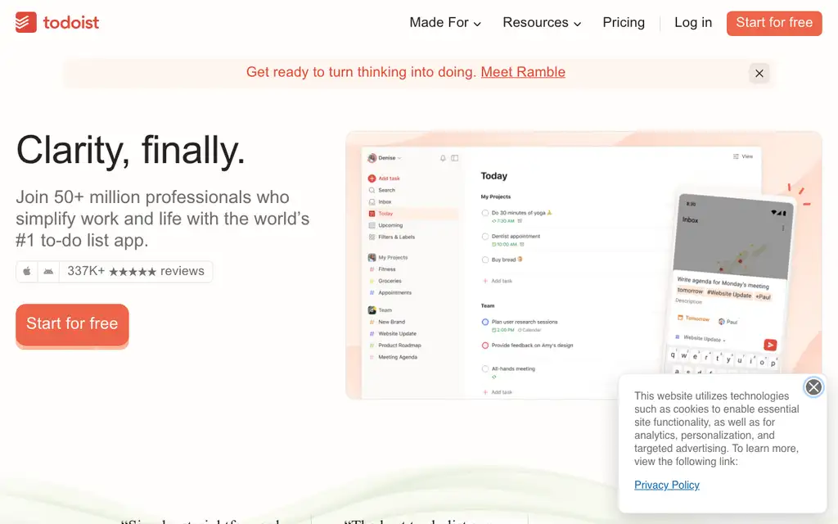Open the View options in preview
The width and height of the screenshot is (838, 524).
(743, 156)
